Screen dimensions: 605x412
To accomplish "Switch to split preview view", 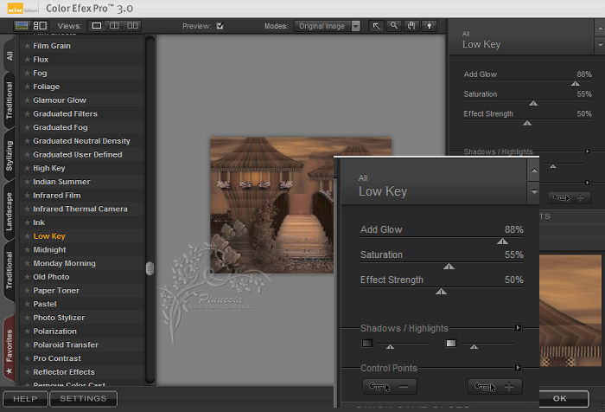I will 114,26.
